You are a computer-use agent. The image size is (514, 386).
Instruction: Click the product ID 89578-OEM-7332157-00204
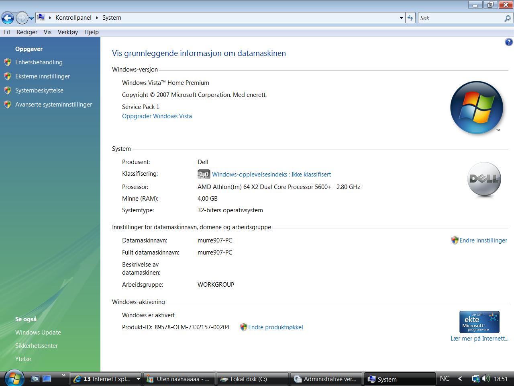coord(192,327)
